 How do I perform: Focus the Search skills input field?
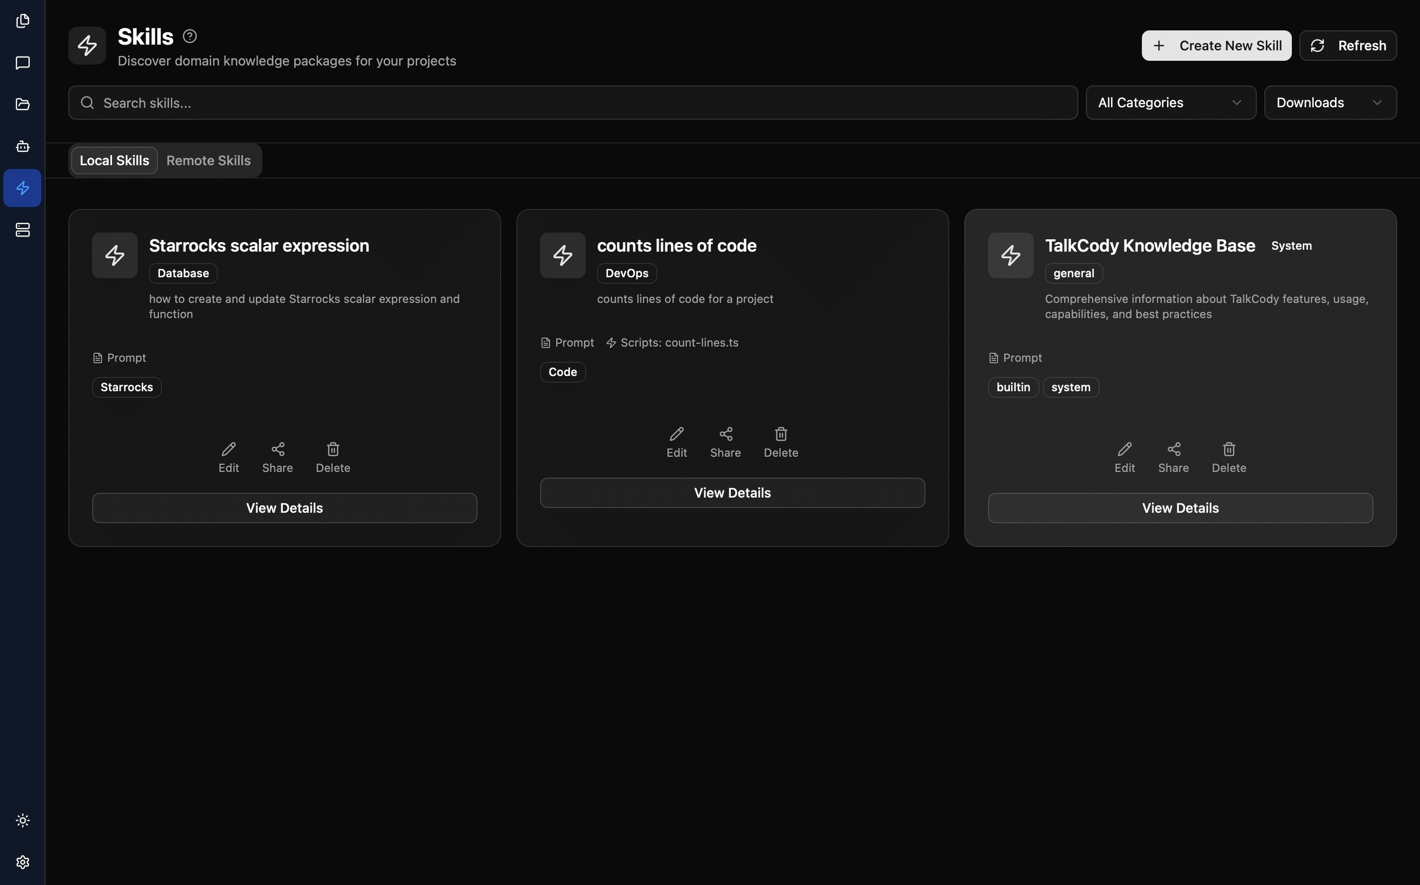pyautogui.click(x=573, y=103)
